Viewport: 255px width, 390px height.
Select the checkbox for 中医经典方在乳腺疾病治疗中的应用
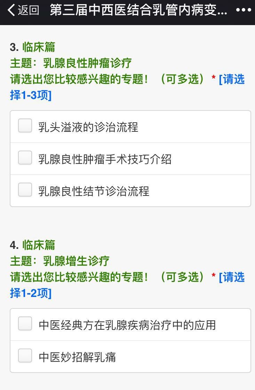25,323
